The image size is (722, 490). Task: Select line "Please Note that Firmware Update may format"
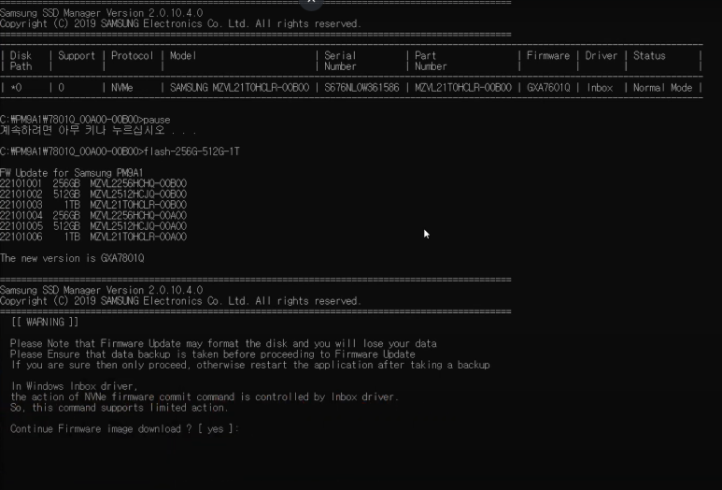223,343
